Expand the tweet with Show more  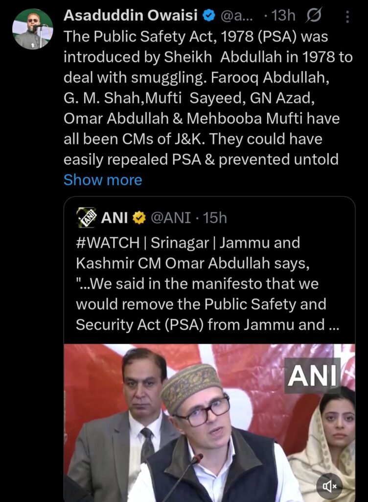[x=103, y=180]
